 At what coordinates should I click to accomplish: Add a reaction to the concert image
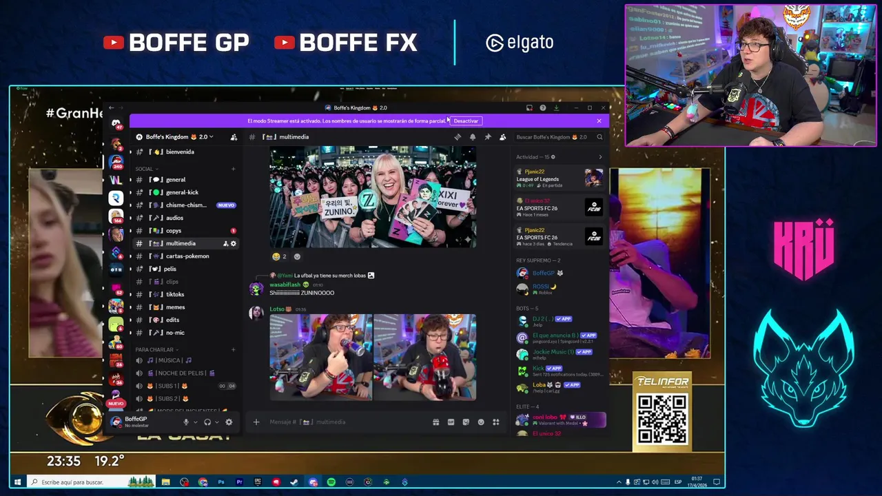297,257
